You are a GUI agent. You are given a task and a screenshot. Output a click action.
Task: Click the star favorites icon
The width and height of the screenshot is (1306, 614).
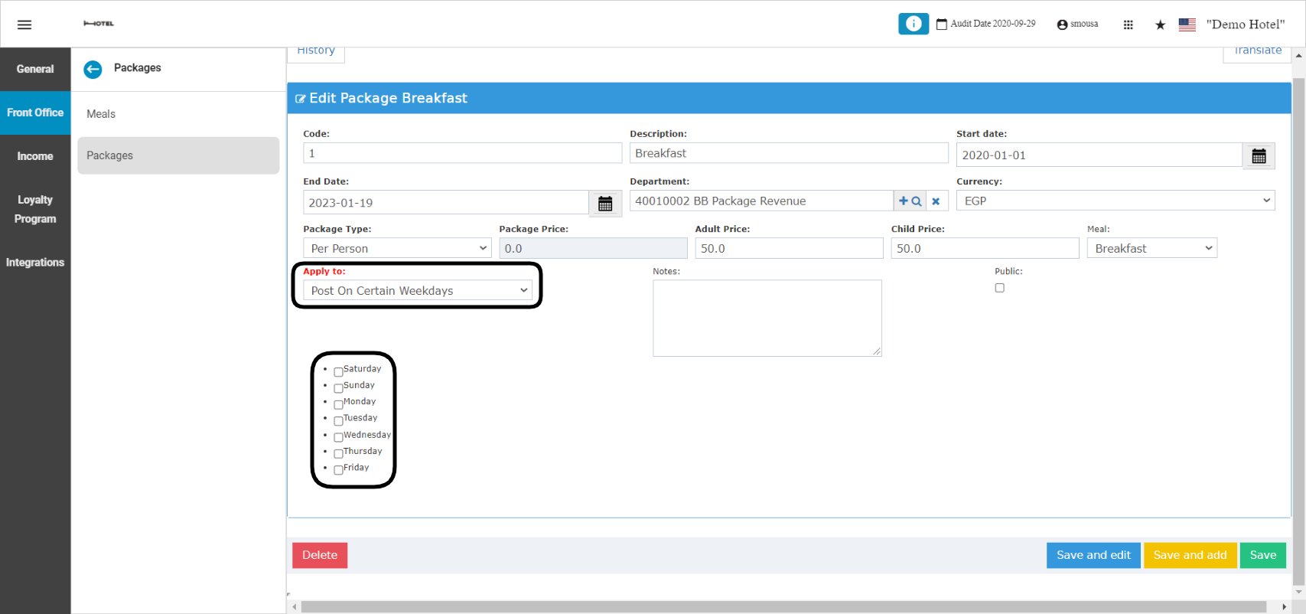[x=1160, y=24]
